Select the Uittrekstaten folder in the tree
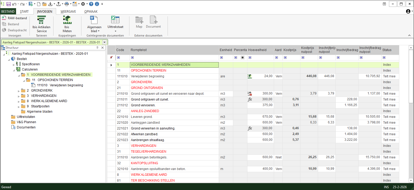This screenshot has width=414, height=190. 26,117
